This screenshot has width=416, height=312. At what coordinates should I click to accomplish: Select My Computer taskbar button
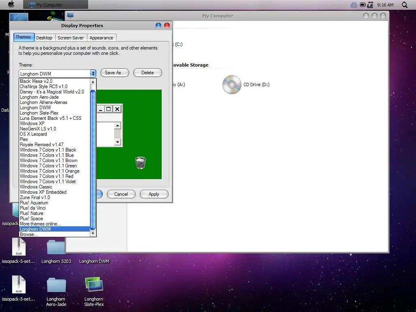pos(55,5)
